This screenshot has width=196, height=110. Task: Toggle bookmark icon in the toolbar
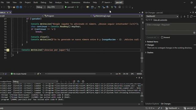120,7
